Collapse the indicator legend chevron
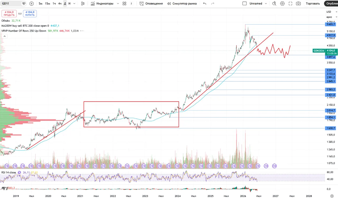The image size is (338, 198). [x=4, y=36]
